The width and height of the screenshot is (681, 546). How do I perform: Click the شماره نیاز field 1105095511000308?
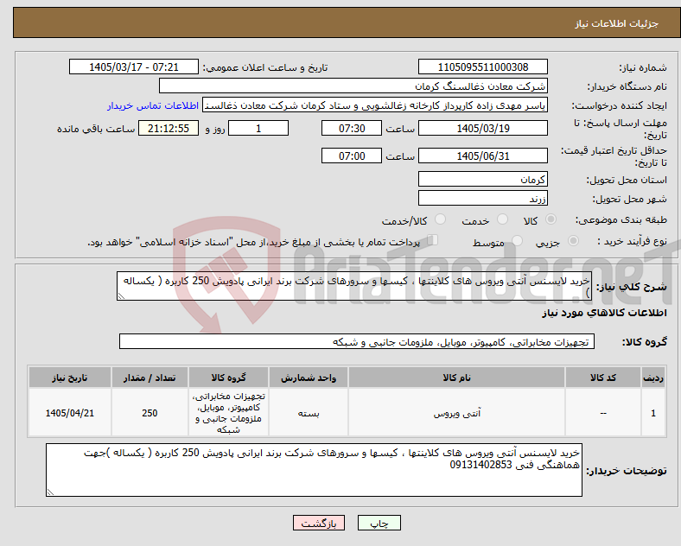[482, 67]
